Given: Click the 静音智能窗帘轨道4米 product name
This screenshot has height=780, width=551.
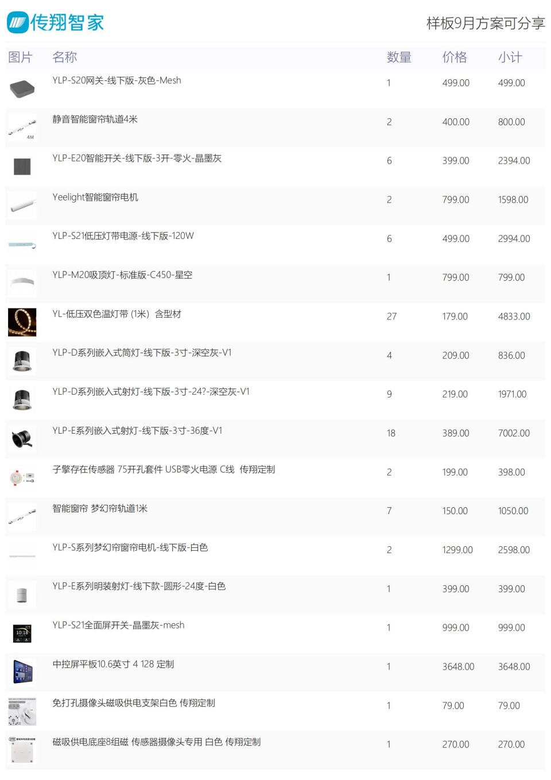Looking at the screenshot, I should tap(95, 119).
